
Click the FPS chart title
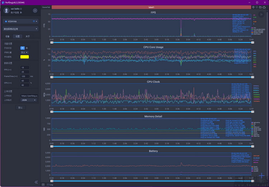[153, 13]
